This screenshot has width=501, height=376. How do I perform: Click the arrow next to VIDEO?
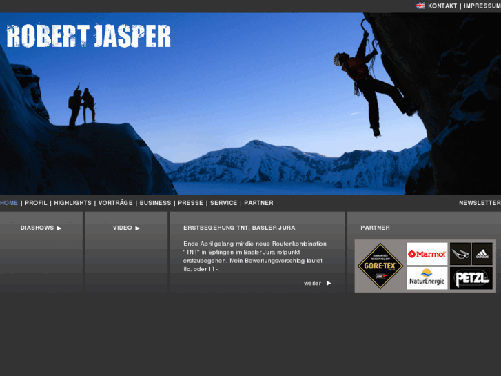coord(137,228)
